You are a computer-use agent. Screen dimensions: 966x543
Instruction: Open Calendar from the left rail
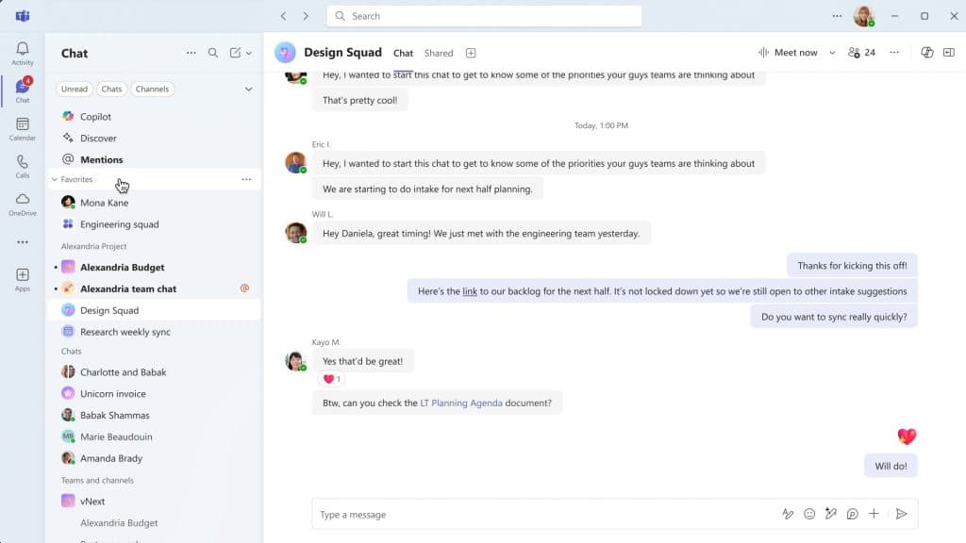[23, 128]
